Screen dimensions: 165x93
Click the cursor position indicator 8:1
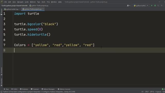[143, 92]
